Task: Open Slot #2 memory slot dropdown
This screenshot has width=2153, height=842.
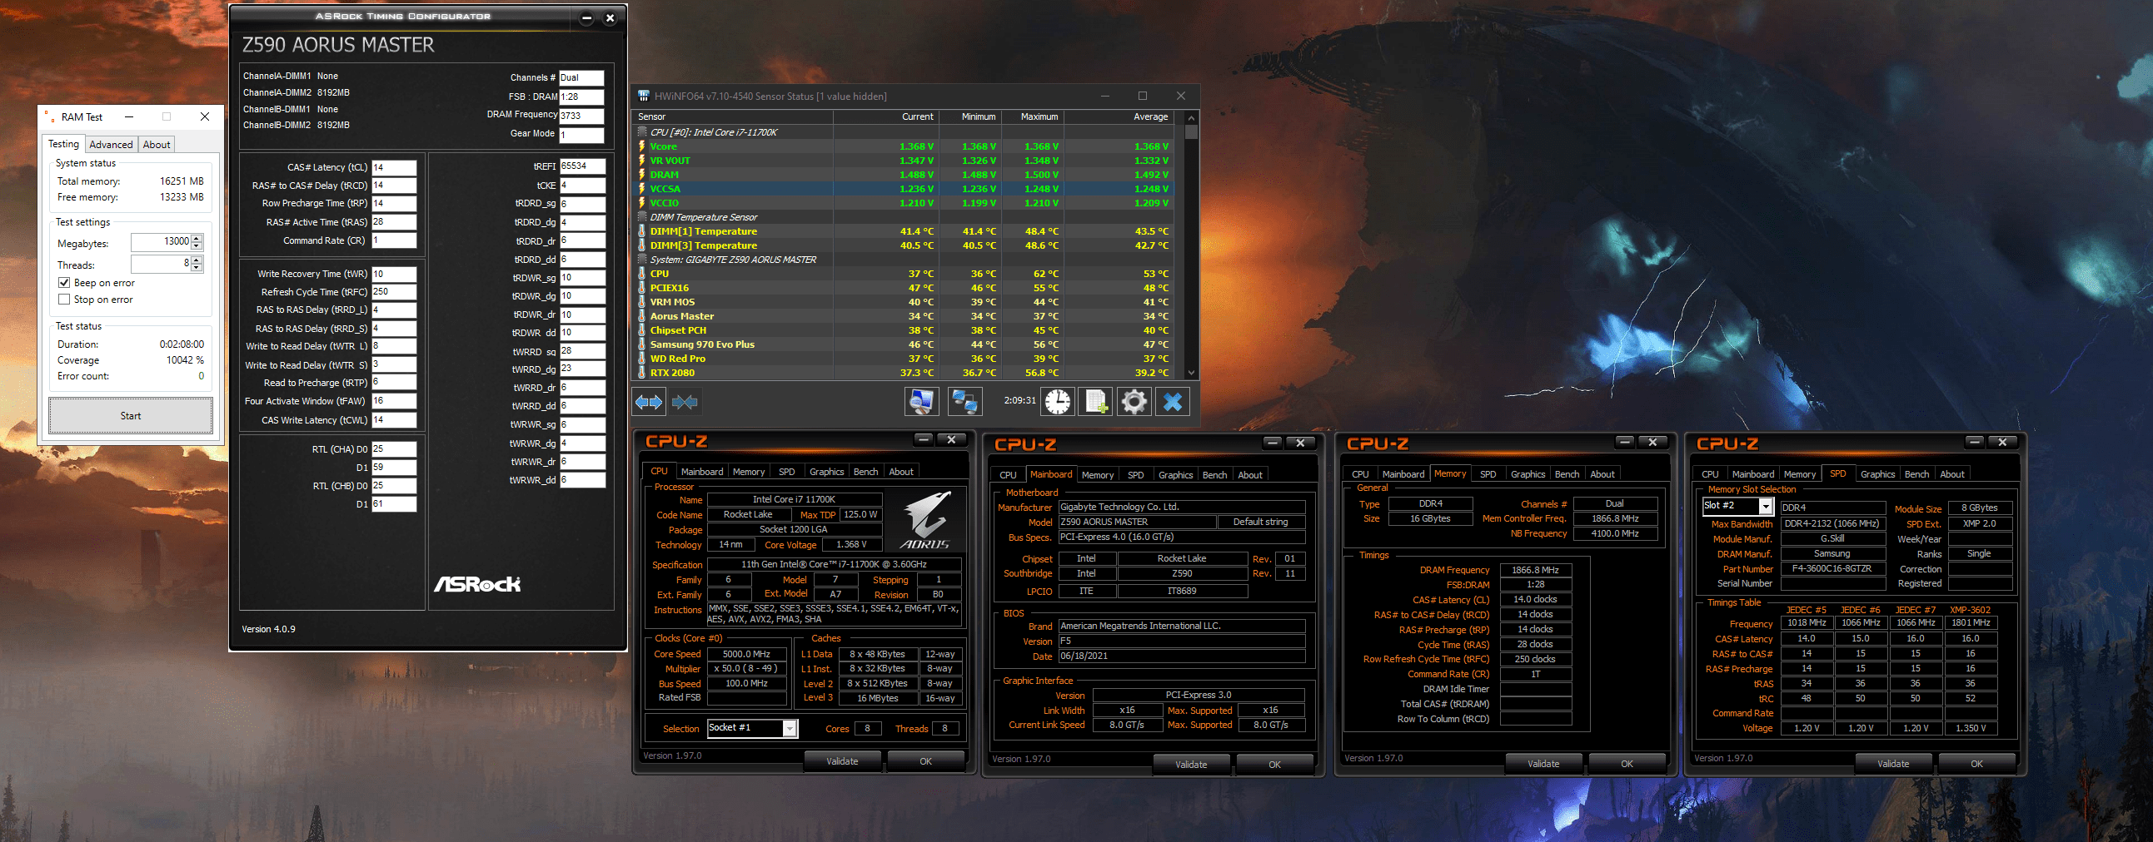Action: click(1765, 506)
